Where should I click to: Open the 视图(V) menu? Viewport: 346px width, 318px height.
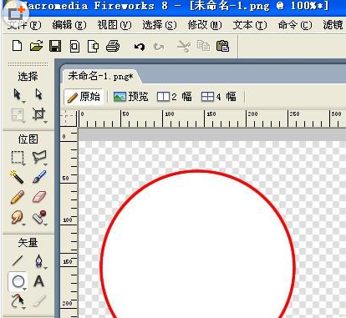pos(114,26)
